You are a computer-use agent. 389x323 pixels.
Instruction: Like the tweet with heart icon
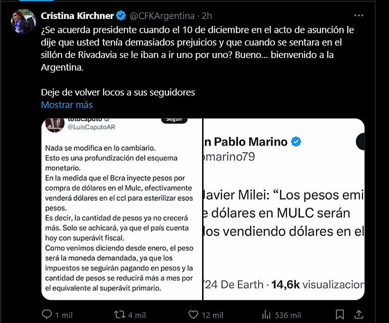pyautogui.click(x=193, y=314)
